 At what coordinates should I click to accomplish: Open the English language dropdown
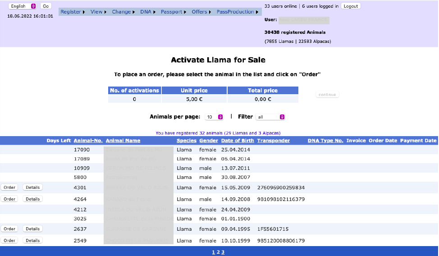(23, 6)
